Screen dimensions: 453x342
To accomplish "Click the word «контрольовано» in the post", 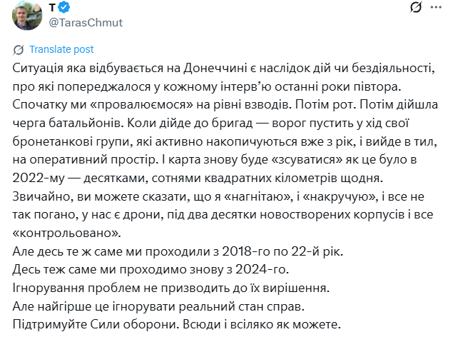I will [59, 233].
